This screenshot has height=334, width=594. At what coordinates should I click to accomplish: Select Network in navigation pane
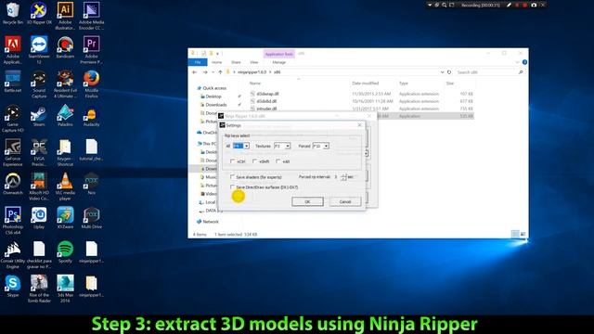pos(211,222)
